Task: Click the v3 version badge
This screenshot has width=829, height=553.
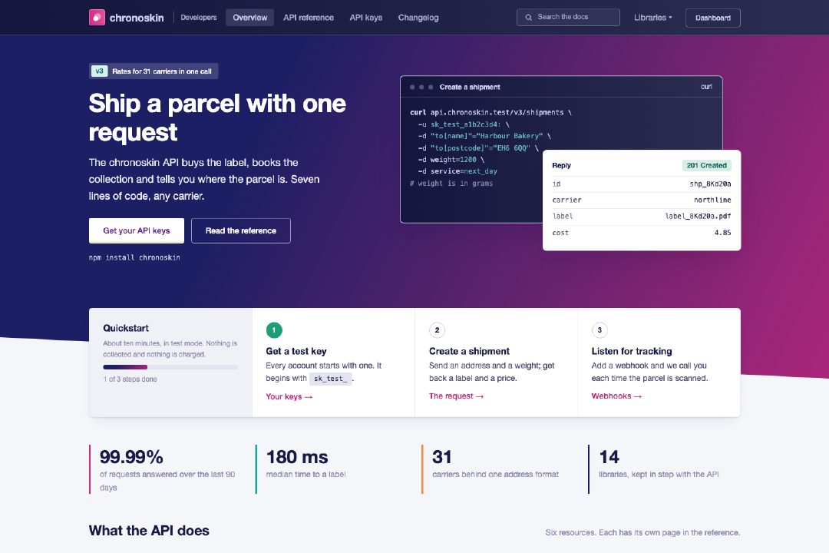Action: (99, 71)
